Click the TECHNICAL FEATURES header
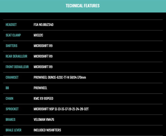 click(x=83, y=6)
